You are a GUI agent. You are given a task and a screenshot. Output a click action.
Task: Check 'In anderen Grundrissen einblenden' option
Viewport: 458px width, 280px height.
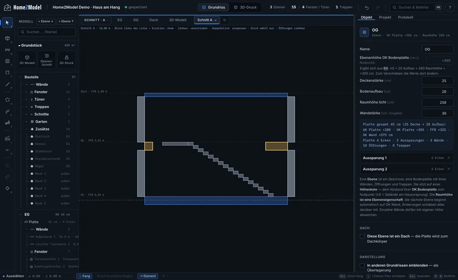pyautogui.click(x=362, y=266)
